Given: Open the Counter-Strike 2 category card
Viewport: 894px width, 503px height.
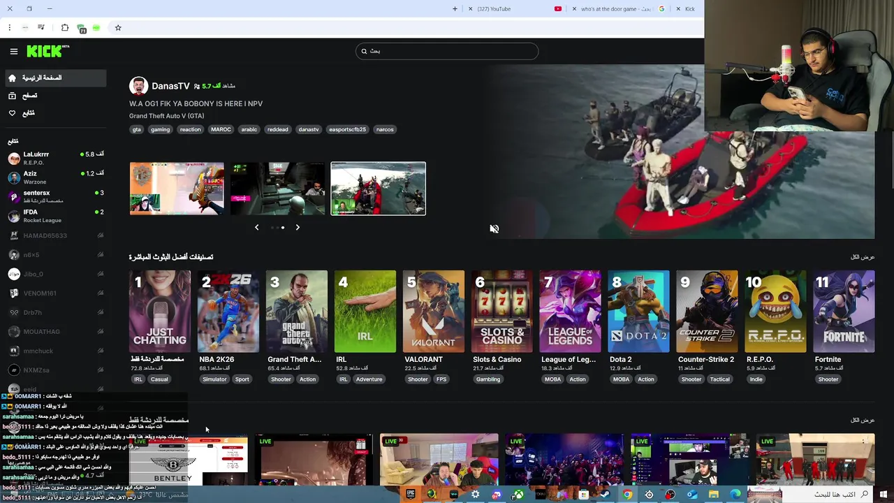Looking at the screenshot, I should (708, 312).
